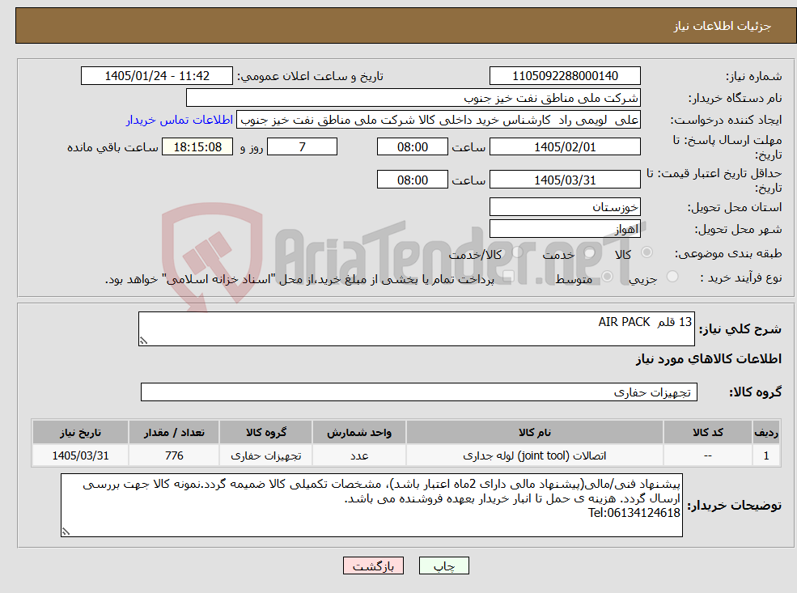Click the goods code cell '--'
The height and width of the screenshot is (593, 797).
(x=707, y=455)
